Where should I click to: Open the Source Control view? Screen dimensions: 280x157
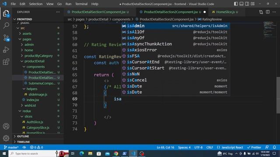[6, 38]
